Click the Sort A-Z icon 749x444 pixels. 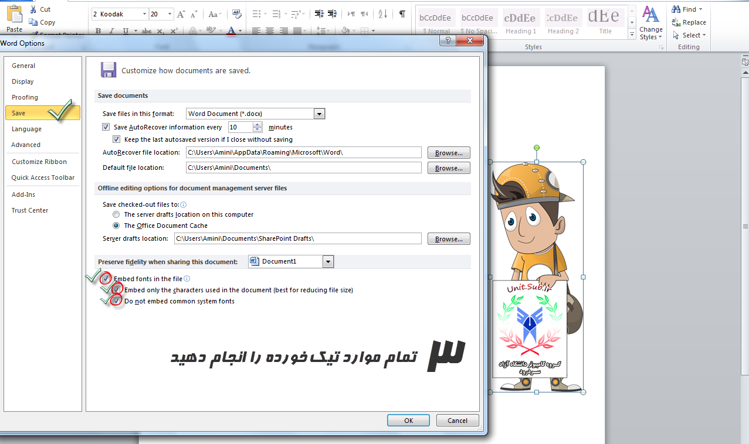[382, 13]
